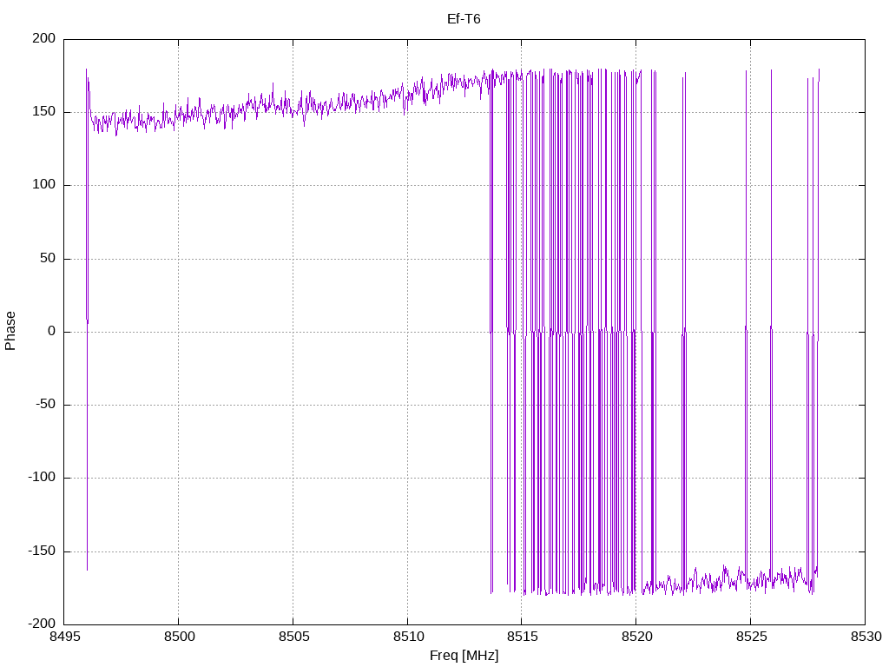Select the 150 y-axis tick label
889x667 pixels.
click(x=43, y=112)
